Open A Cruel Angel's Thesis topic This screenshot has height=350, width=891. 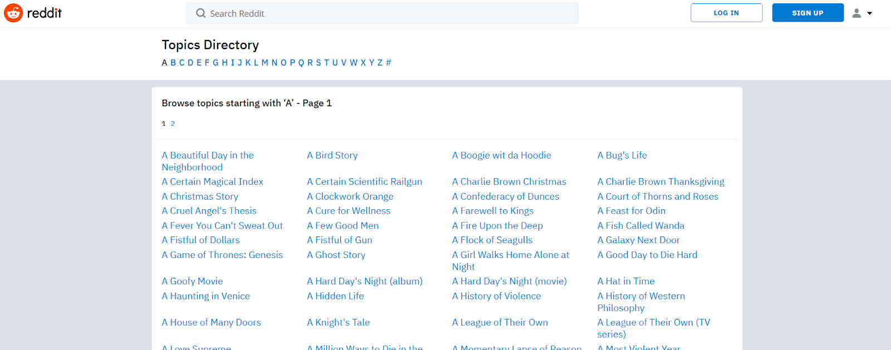tap(209, 211)
